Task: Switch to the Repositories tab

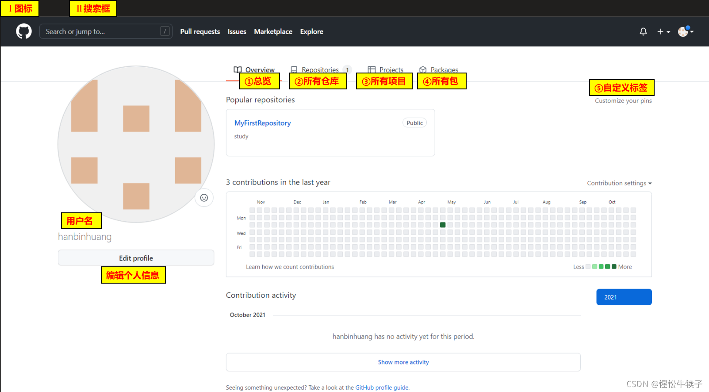Action: point(320,69)
